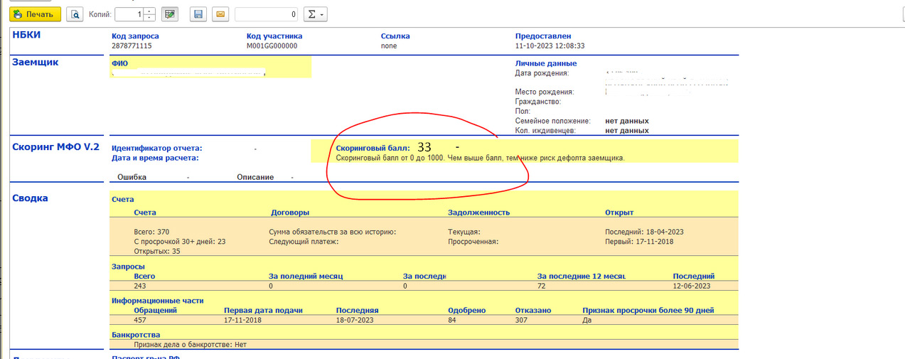
Task: Click the Информационные части header
Action: click(158, 301)
